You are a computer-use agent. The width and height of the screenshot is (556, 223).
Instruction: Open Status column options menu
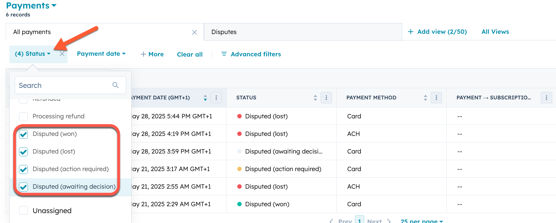coord(326,98)
